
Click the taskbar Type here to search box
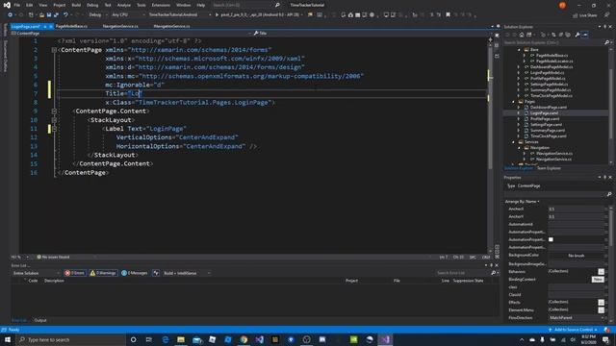point(70,339)
